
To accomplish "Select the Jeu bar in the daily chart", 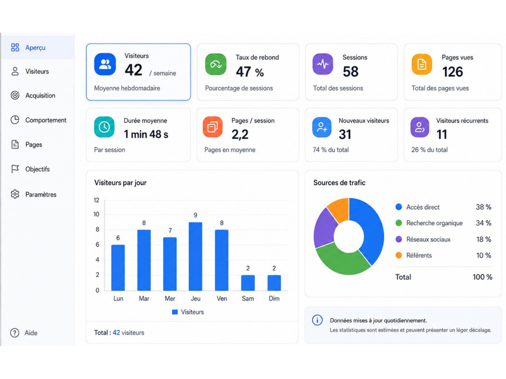I will (195, 256).
